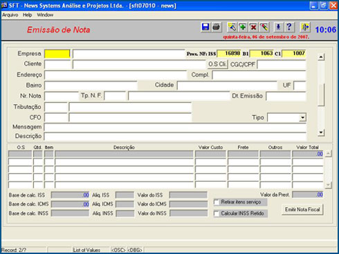
Task: Click the Aliq. ICMS field
Action: point(125,204)
